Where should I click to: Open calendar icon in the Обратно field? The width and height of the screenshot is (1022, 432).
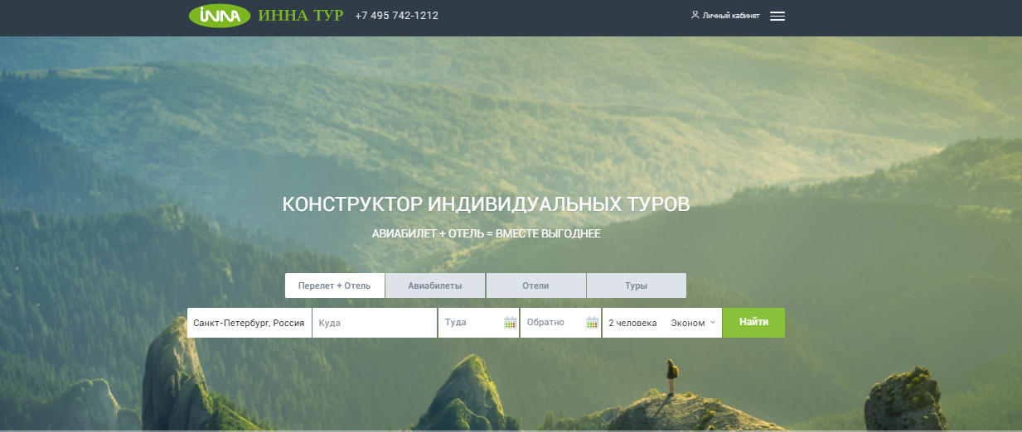point(592,323)
